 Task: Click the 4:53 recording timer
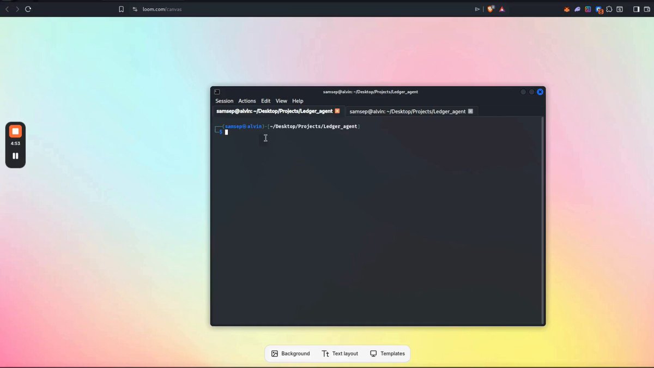15,143
